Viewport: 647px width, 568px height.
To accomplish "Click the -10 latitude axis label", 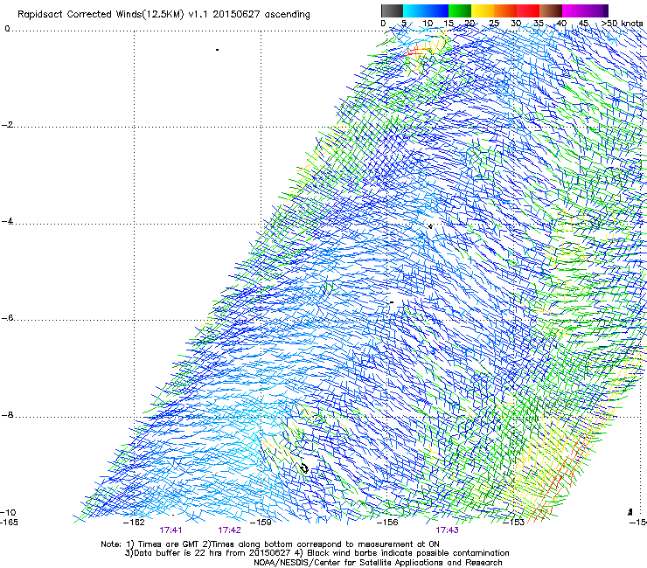I will (x=8, y=513).
